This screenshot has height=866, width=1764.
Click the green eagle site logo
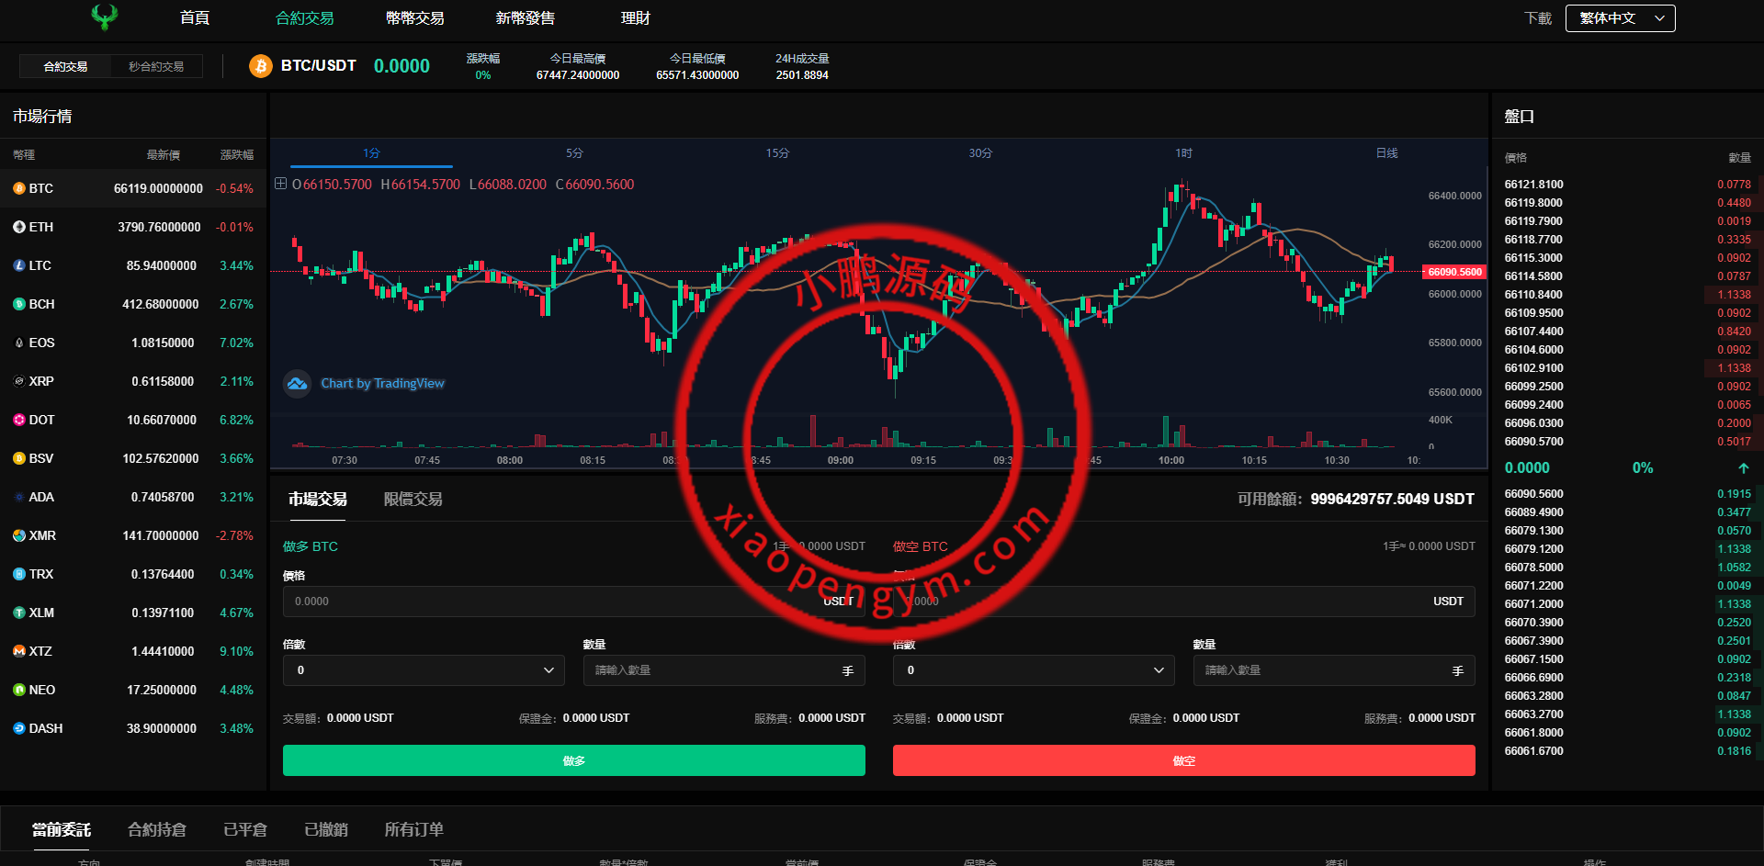point(105,17)
